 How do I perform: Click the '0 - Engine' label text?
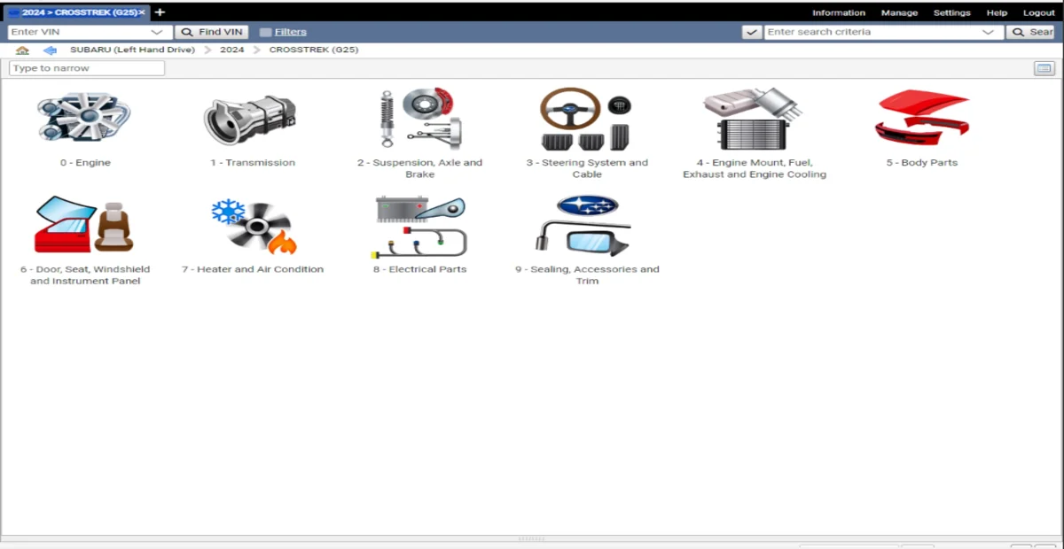pos(85,163)
